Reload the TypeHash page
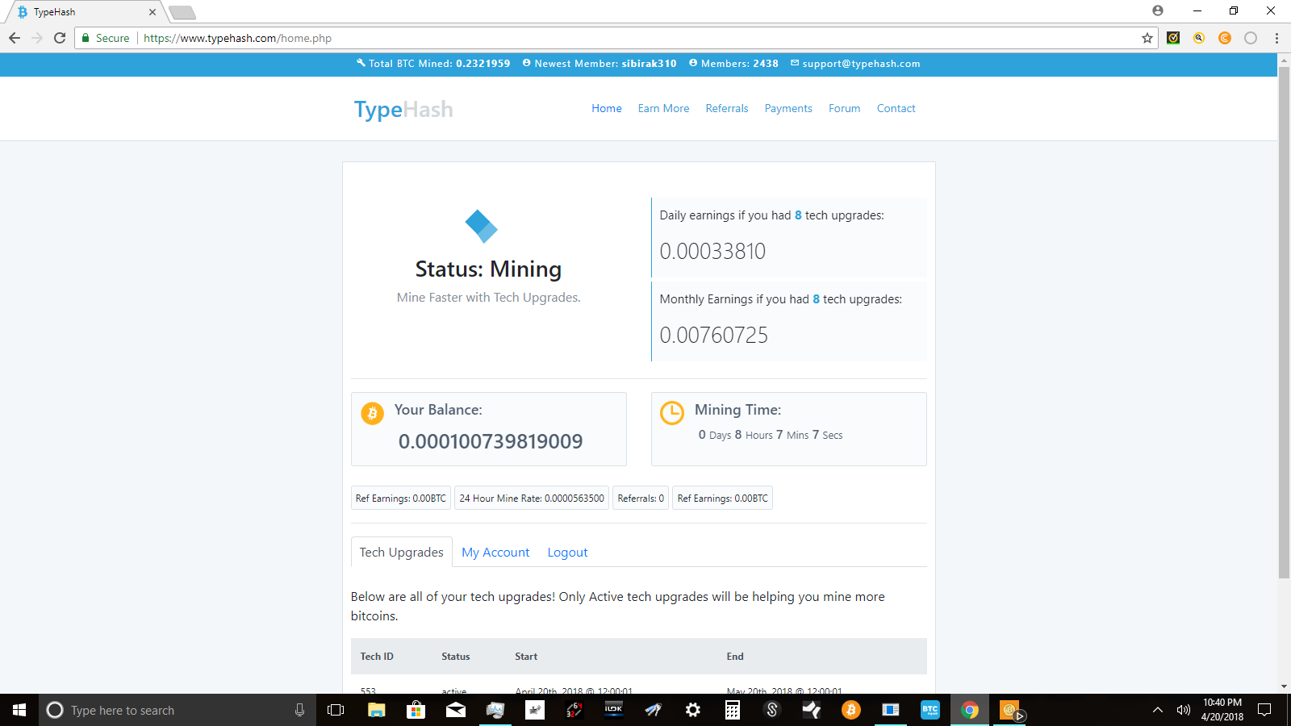Image resolution: width=1291 pixels, height=726 pixels. tap(60, 38)
